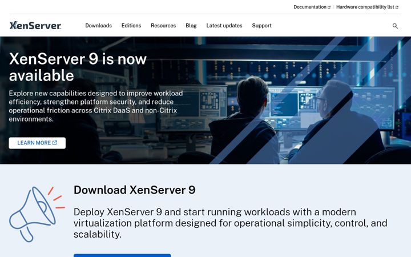Click the XenServer logo
Image resolution: width=411 pixels, height=257 pixels.
[35, 26]
